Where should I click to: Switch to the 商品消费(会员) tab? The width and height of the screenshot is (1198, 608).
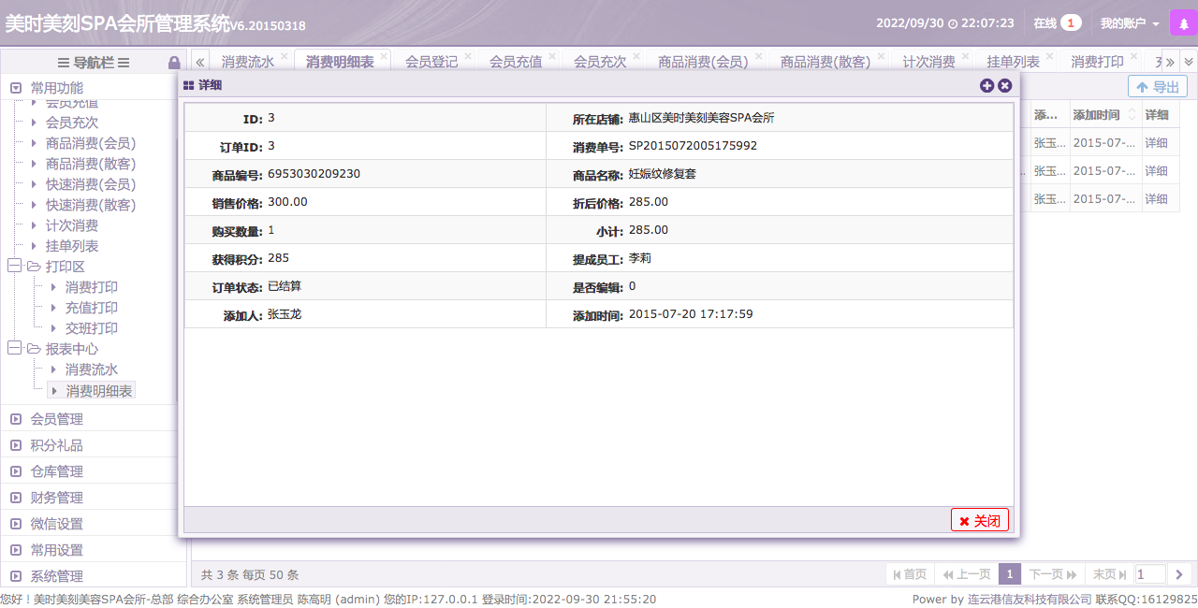[702, 62]
